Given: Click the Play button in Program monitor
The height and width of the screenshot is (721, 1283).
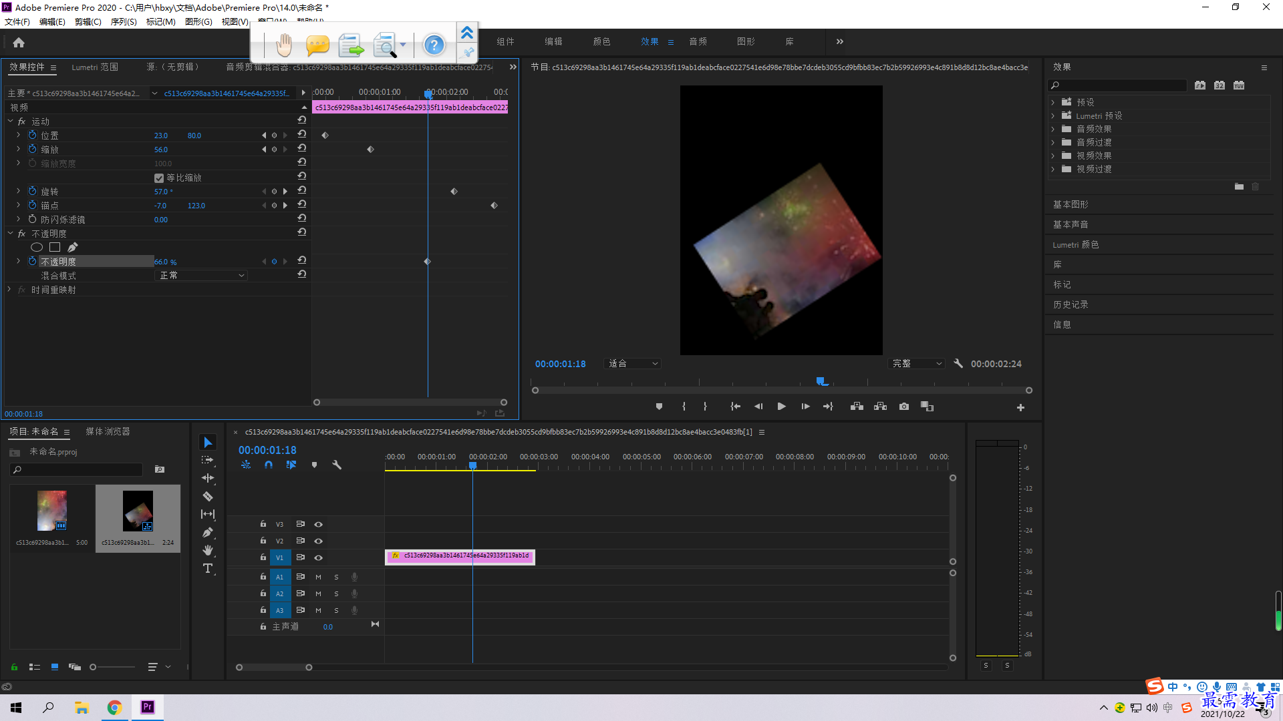Looking at the screenshot, I should click(781, 407).
